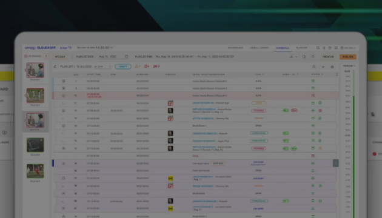This screenshot has height=218, width=382.
Task: Click the orange Publish button
Action: pyautogui.click(x=347, y=57)
